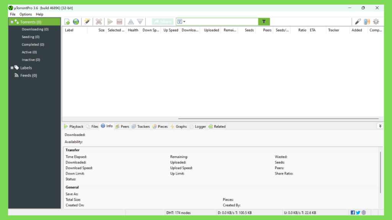Open the search filter dropdown arrow
The image size is (392, 220).
click(x=184, y=22)
